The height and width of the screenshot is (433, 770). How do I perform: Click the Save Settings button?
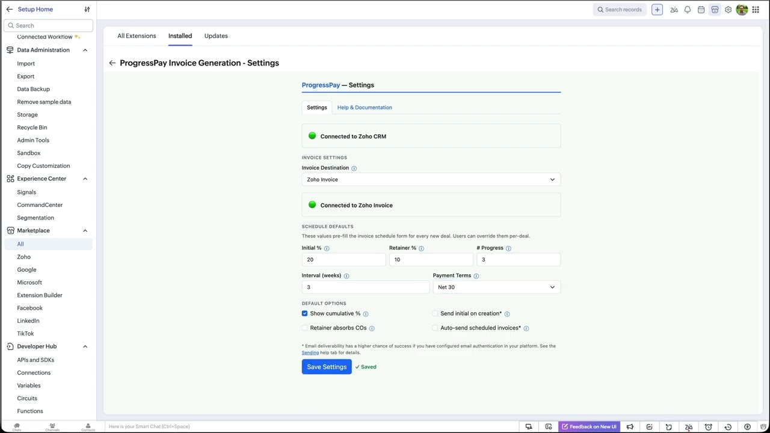(x=327, y=367)
